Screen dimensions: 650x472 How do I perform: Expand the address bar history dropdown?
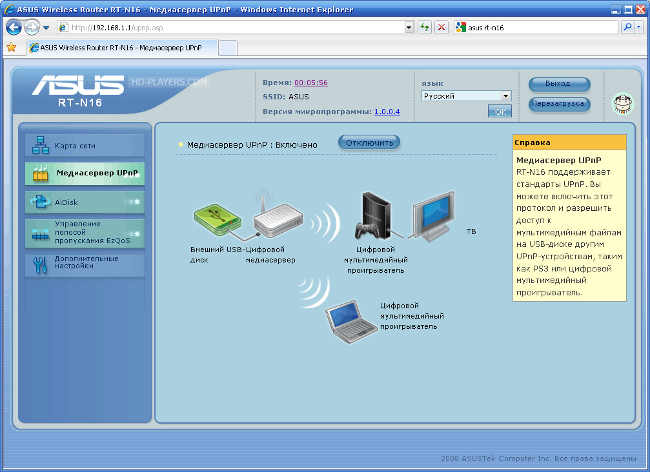409,28
